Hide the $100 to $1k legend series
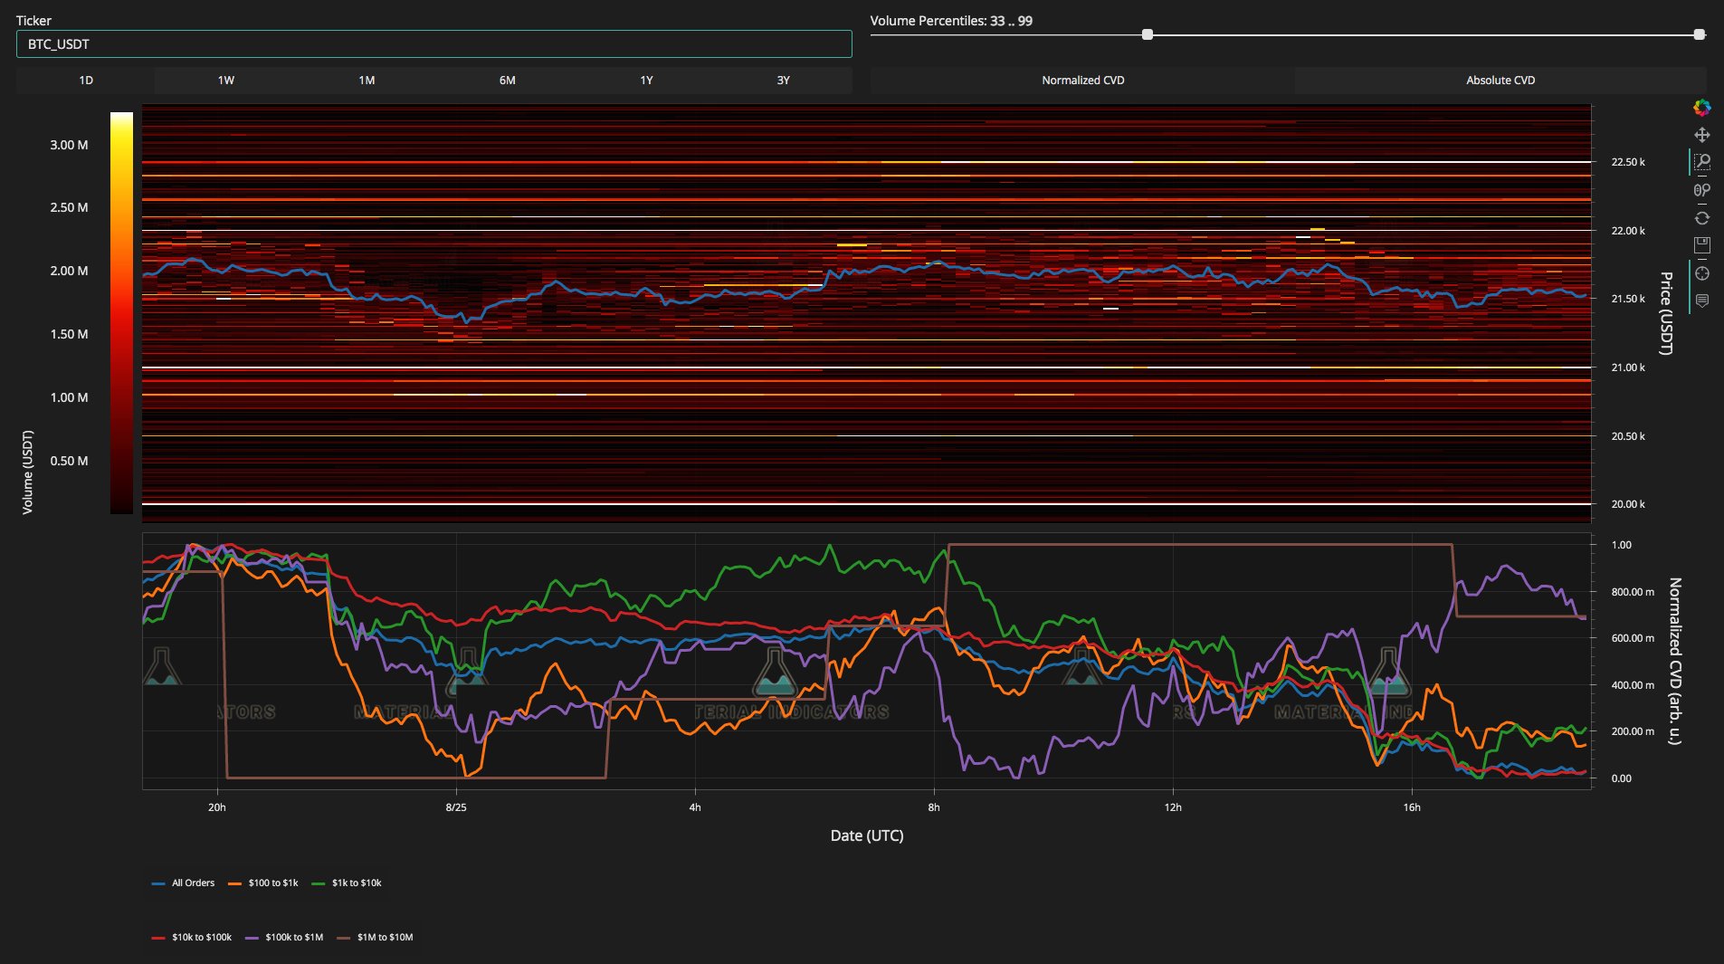This screenshot has height=964, width=1724. tap(272, 883)
